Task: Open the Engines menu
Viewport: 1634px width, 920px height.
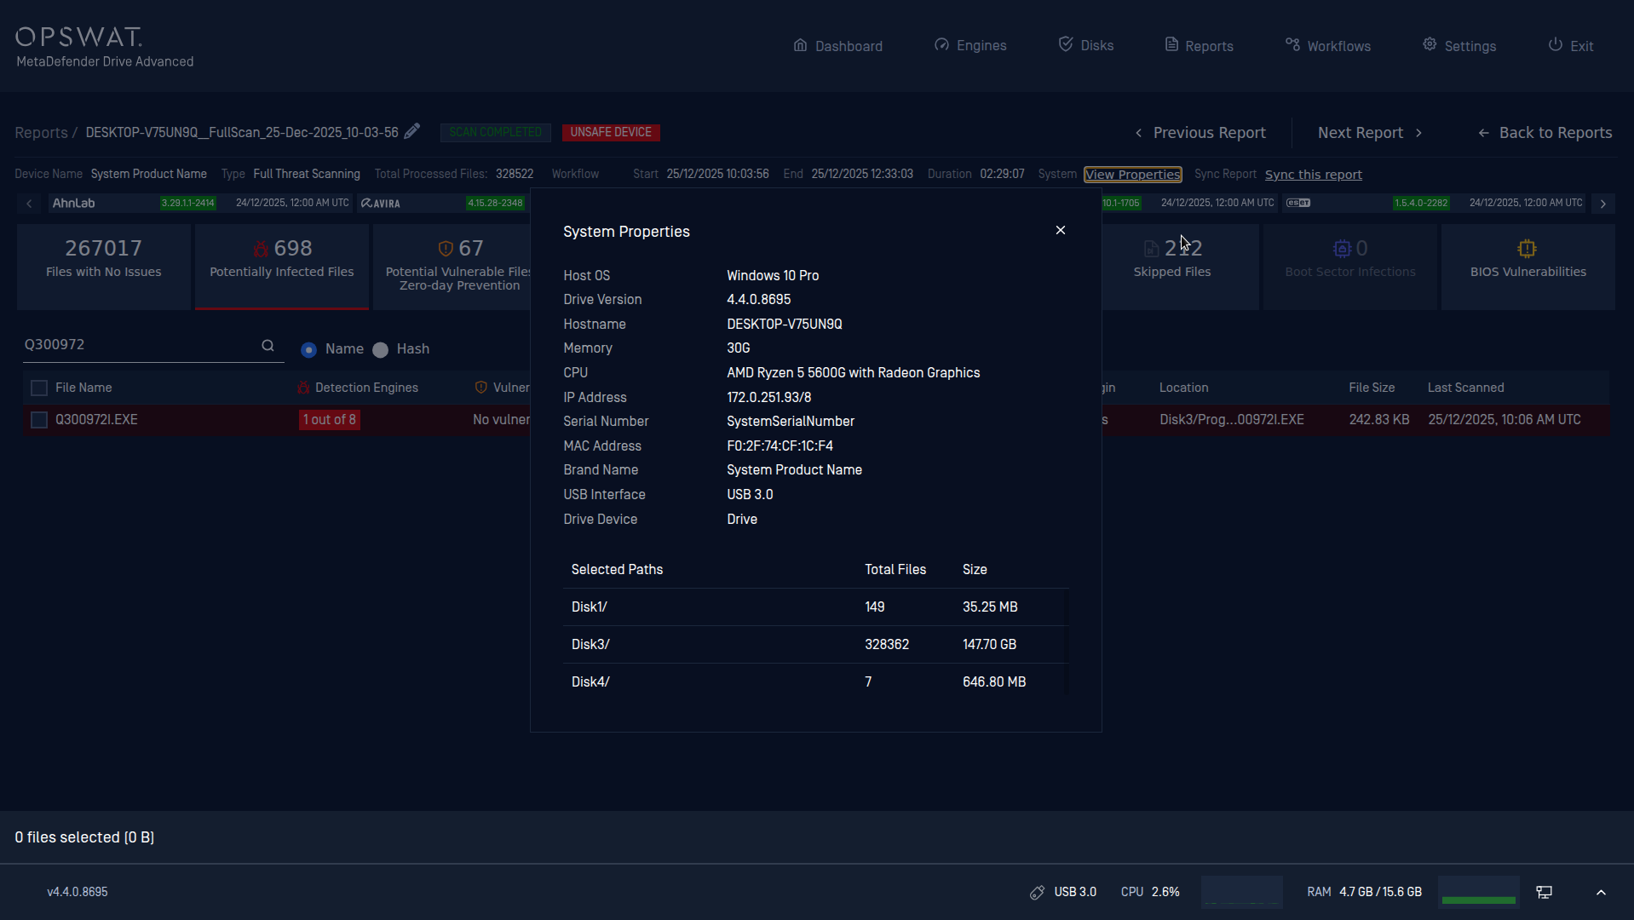Action: [970, 45]
